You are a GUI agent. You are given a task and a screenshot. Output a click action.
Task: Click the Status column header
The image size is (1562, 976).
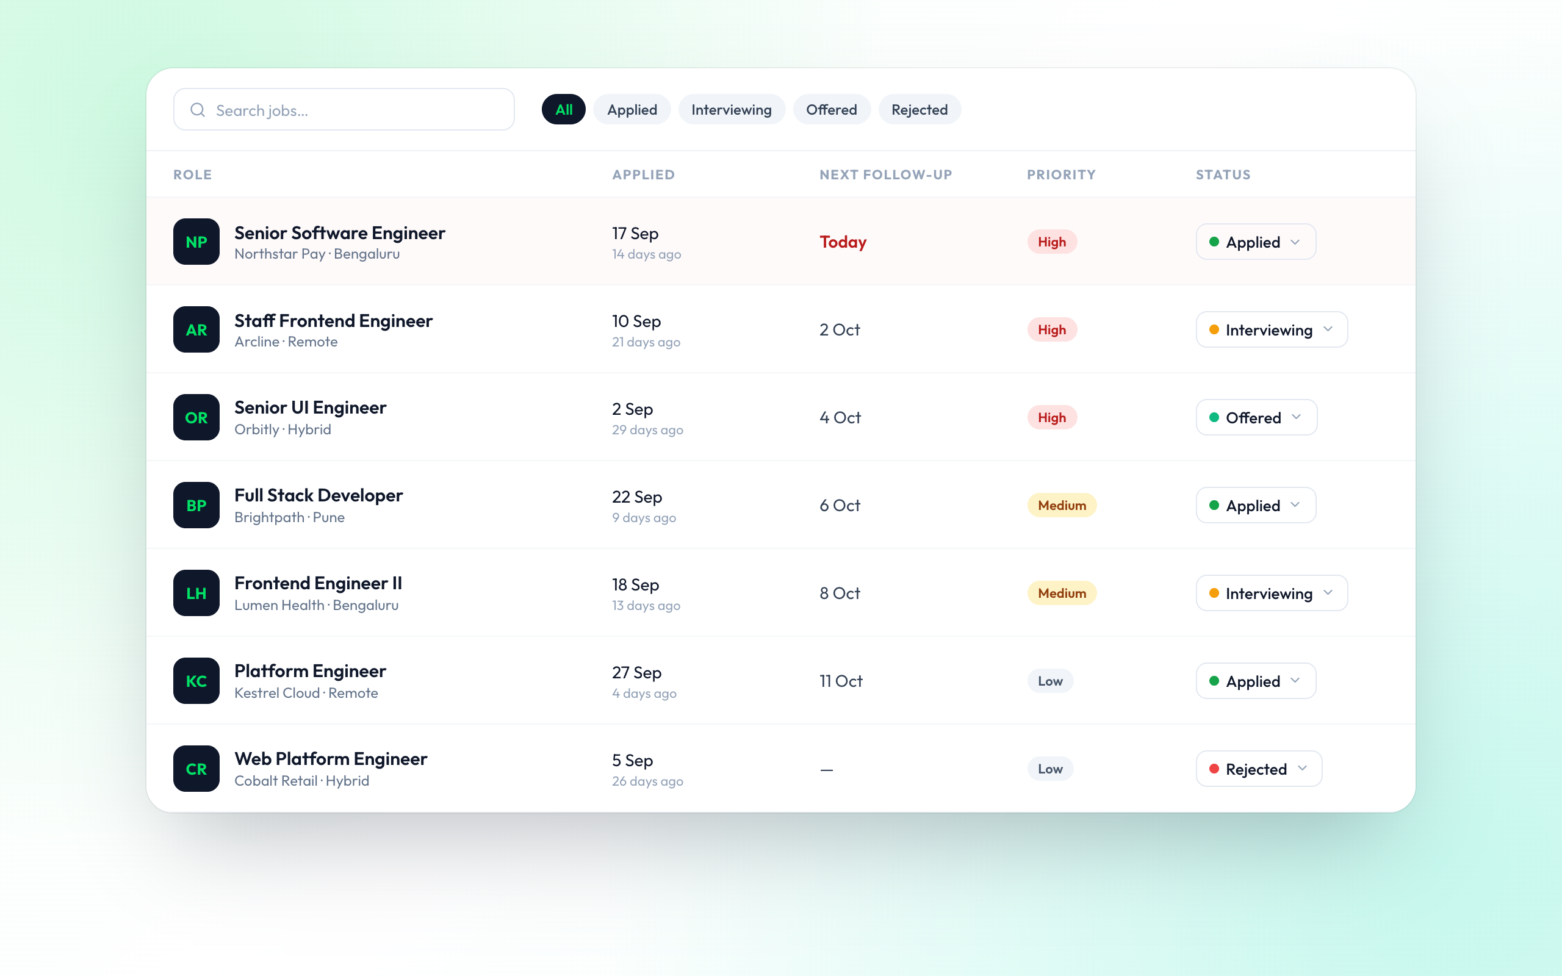(x=1223, y=174)
